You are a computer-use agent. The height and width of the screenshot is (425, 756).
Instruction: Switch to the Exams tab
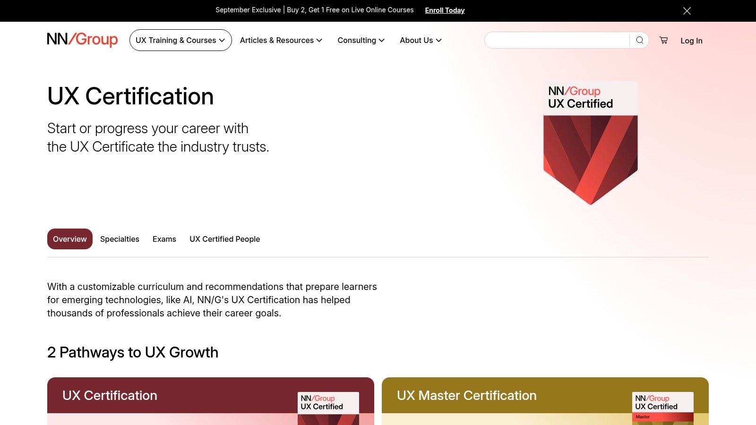coord(164,239)
